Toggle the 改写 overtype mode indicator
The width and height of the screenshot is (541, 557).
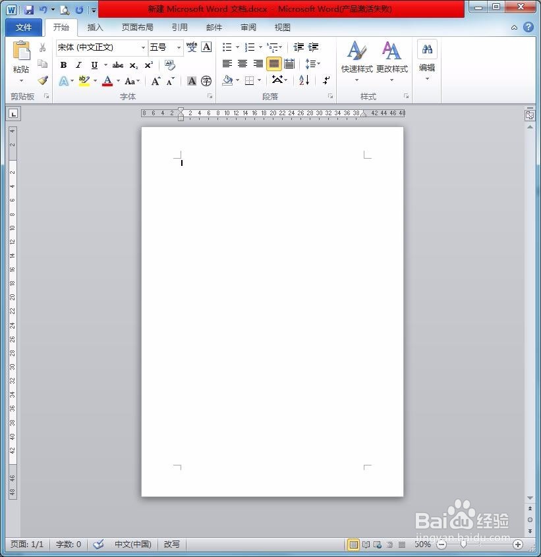[172, 544]
